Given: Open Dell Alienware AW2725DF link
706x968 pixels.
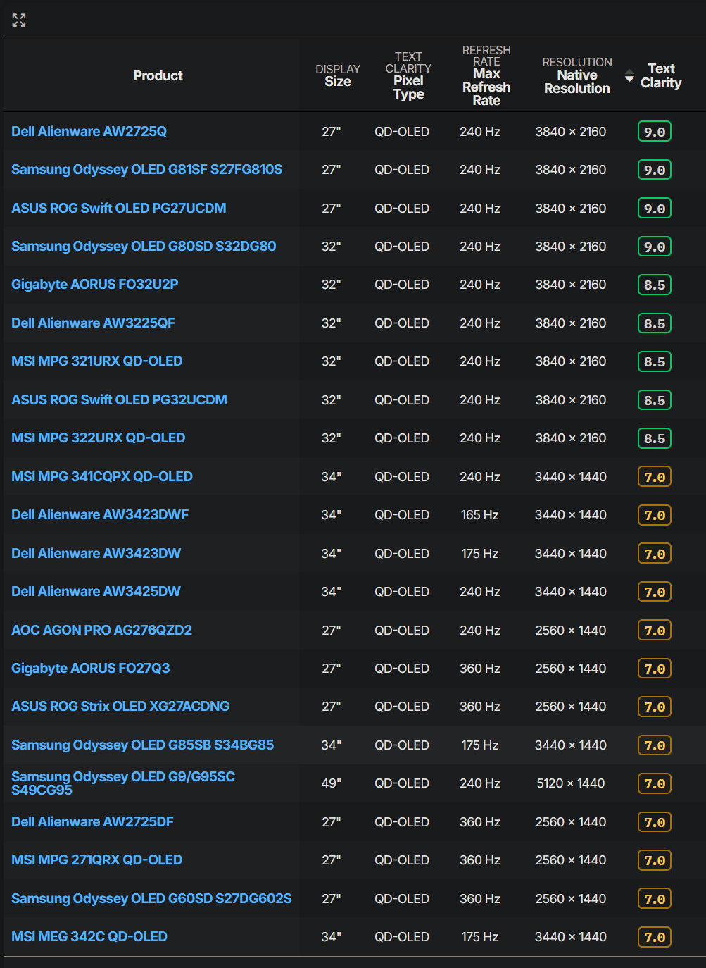Looking at the screenshot, I should coord(92,821).
